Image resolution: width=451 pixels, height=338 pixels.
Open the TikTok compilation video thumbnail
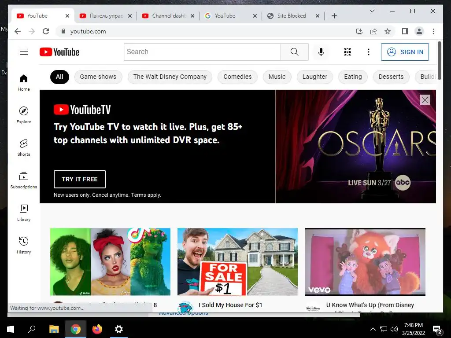point(110,261)
